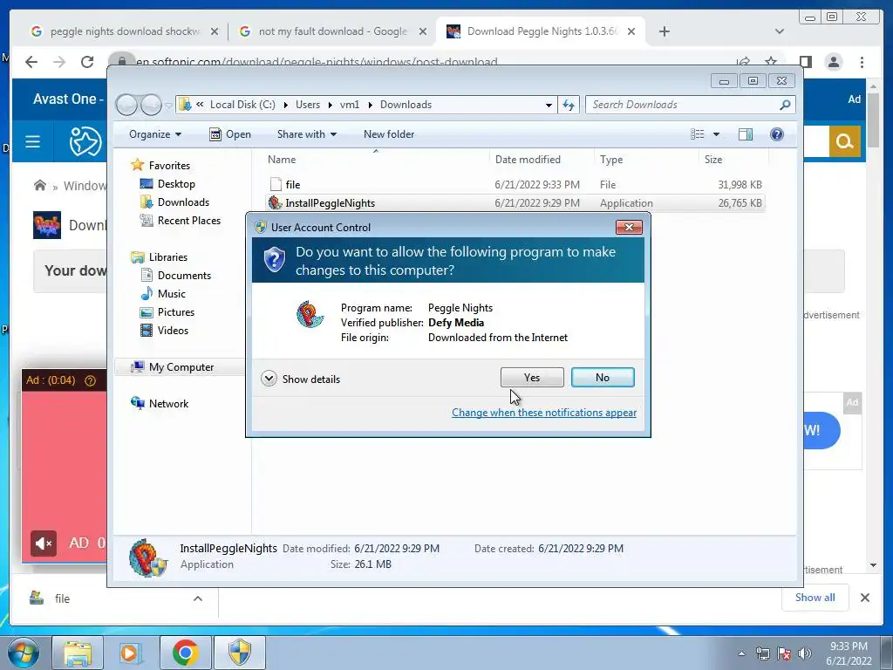Click the search magnifier icon in Explorer

[785, 105]
